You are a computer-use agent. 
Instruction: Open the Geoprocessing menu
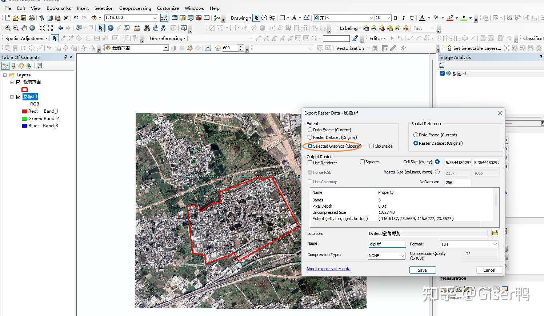[x=135, y=8]
